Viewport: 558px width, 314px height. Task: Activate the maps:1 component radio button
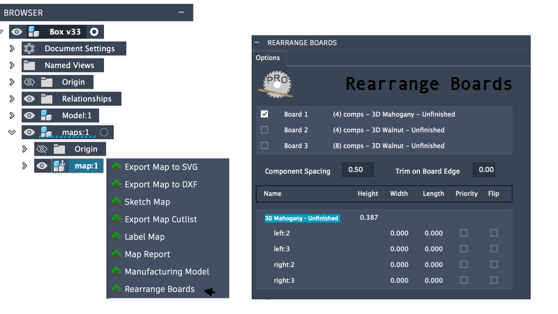tap(104, 132)
